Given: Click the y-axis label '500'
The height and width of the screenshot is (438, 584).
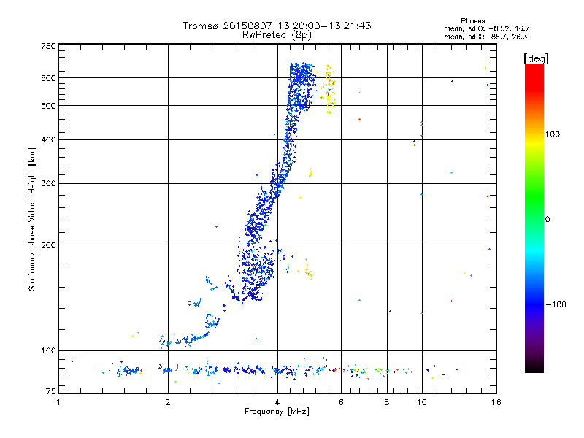Looking at the screenshot, I should click(x=49, y=106).
